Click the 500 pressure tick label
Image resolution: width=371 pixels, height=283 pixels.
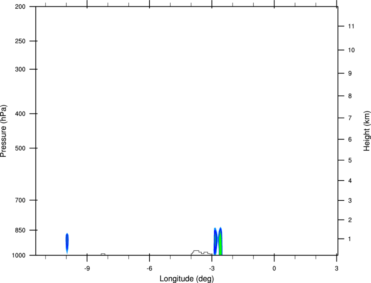pos(20,148)
